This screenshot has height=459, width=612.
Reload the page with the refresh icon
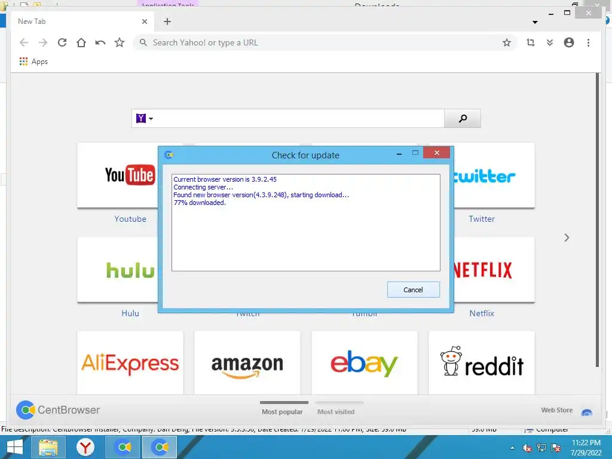click(x=62, y=42)
